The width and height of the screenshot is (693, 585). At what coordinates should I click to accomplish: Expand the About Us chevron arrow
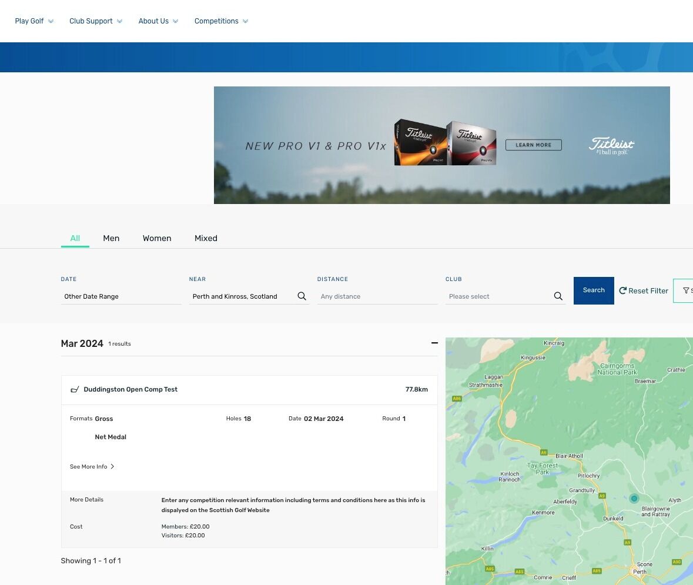pos(176,21)
